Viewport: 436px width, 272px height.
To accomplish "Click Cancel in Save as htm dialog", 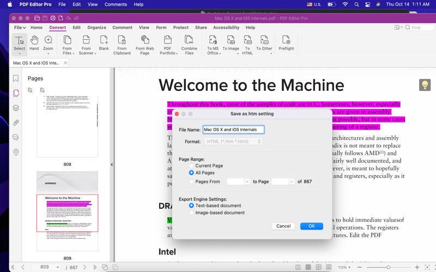I will coord(283,226).
